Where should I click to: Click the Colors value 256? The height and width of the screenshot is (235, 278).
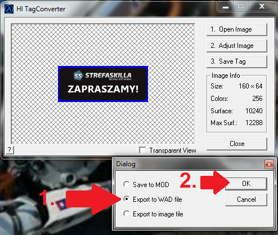tap(257, 99)
